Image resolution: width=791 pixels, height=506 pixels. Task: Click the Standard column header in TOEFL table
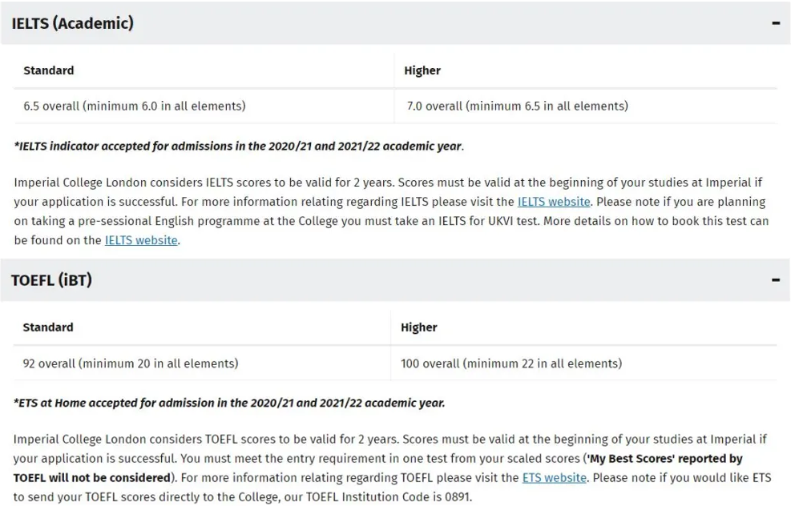[x=48, y=327]
